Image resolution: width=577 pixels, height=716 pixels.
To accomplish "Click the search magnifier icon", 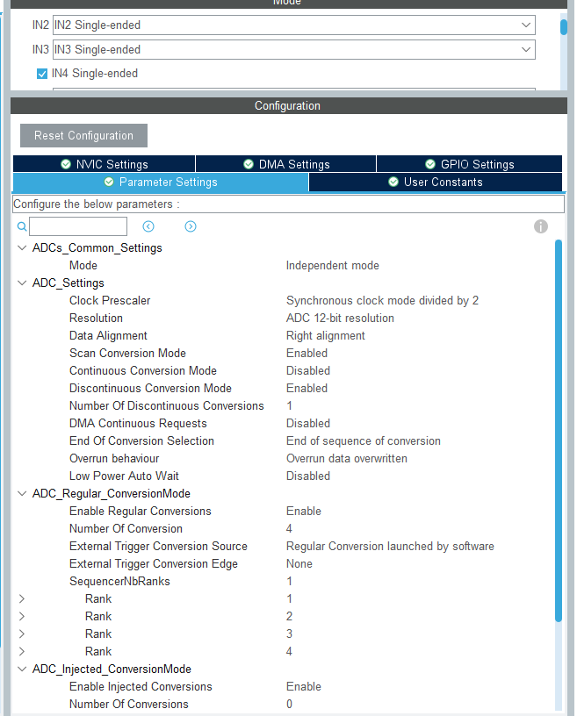I will click(21, 226).
